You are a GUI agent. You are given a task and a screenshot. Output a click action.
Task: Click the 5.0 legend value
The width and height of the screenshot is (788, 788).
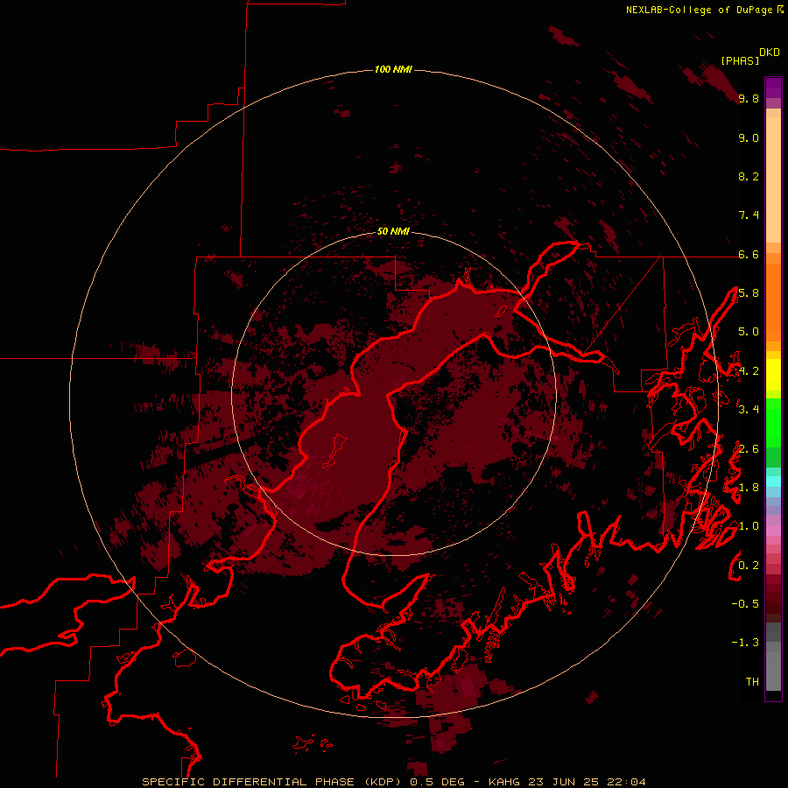click(749, 332)
